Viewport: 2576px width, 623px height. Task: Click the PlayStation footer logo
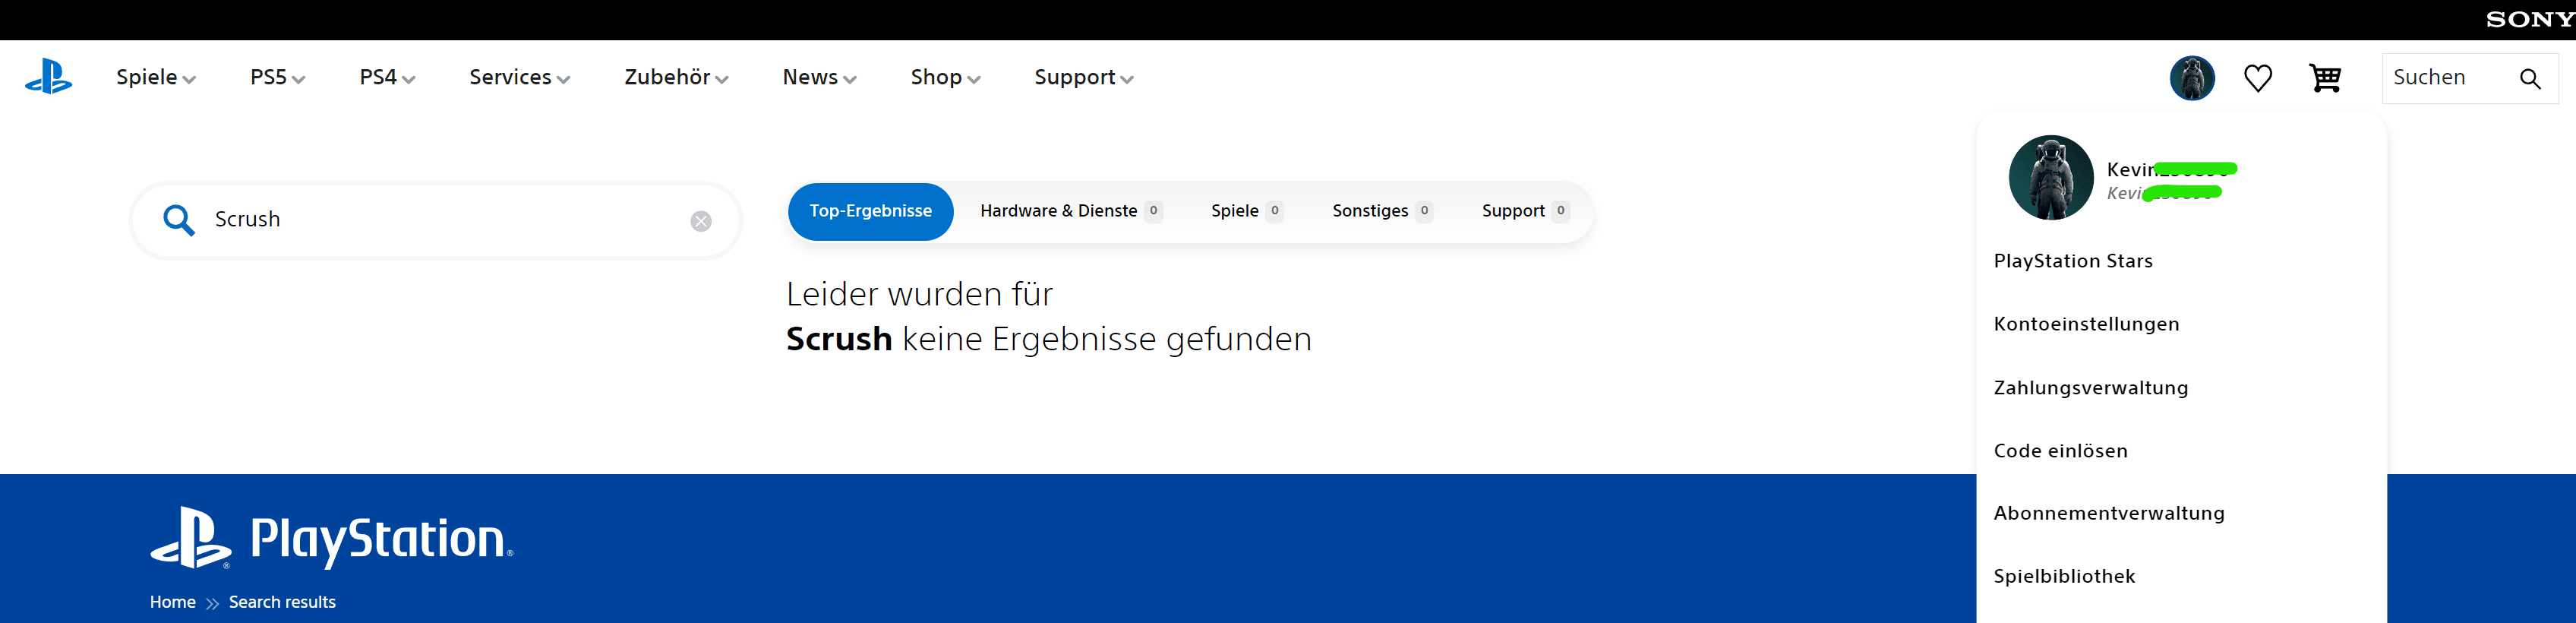pos(331,538)
